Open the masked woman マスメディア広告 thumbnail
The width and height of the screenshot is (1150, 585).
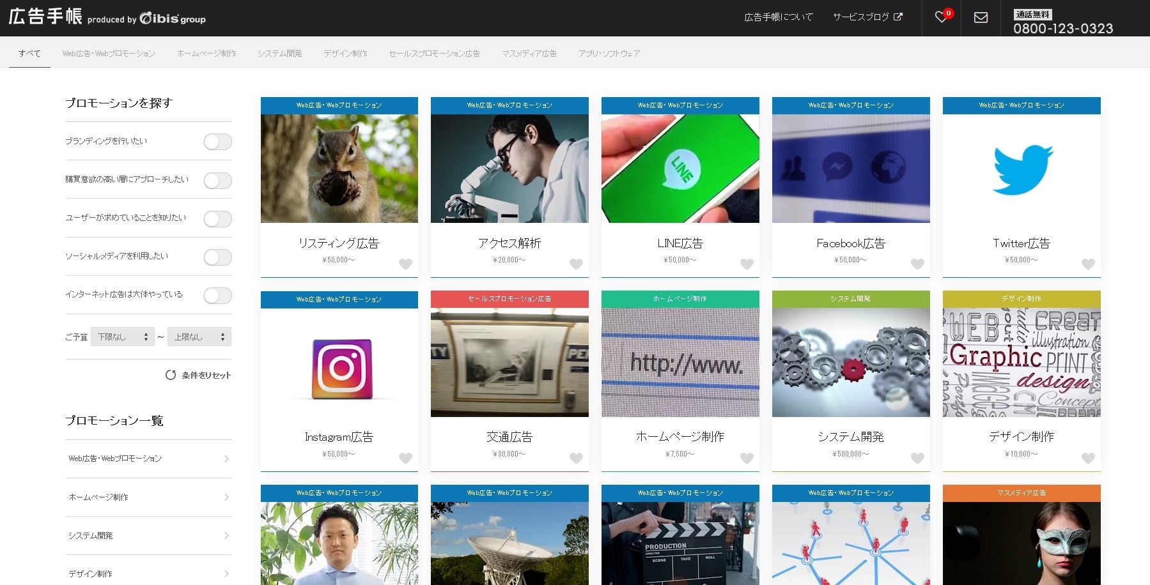1022,543
